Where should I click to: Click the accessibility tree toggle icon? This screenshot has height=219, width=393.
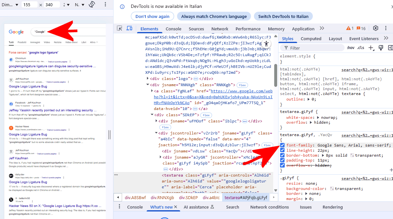pyautogui.click(x=266, y=44)
